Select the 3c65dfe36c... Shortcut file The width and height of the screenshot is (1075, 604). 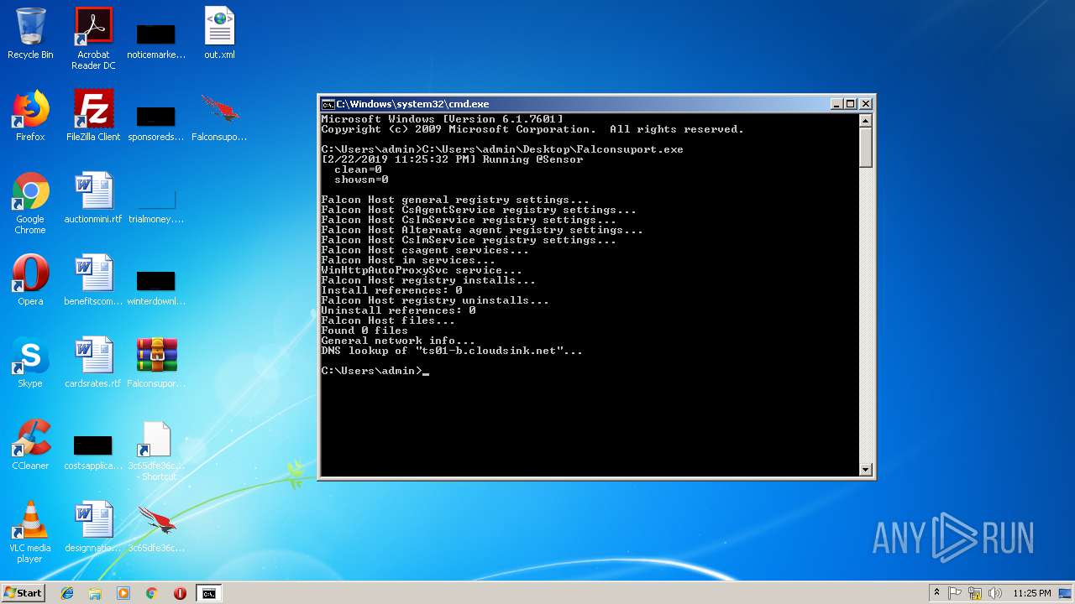pos(156,450)
